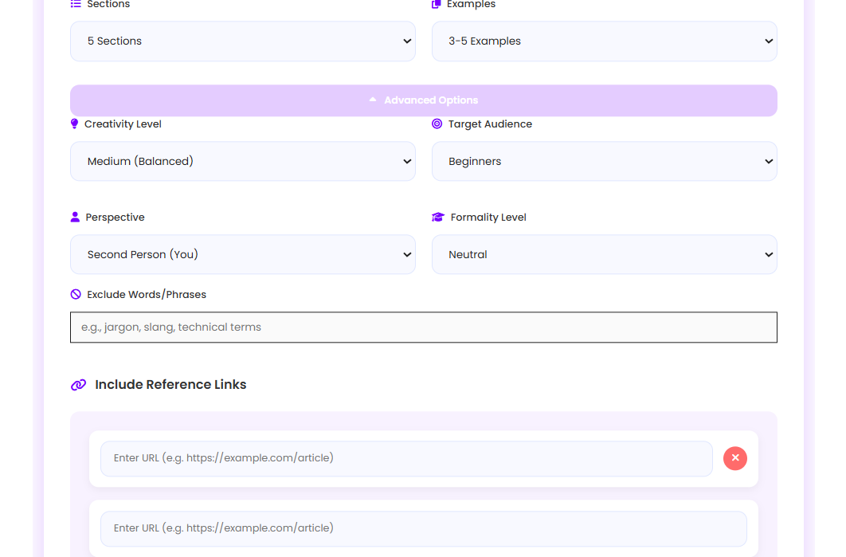Viewport: 846px width, 557px height.
Task: Click the Include Reference Links heading
Action: tap(170, 385)
